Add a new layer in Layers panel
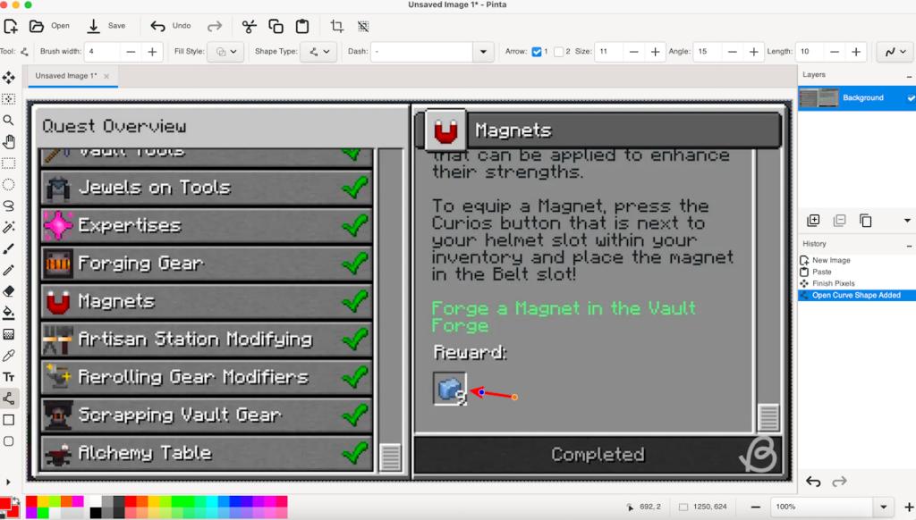The image size is (916, 520). point(813,221)
